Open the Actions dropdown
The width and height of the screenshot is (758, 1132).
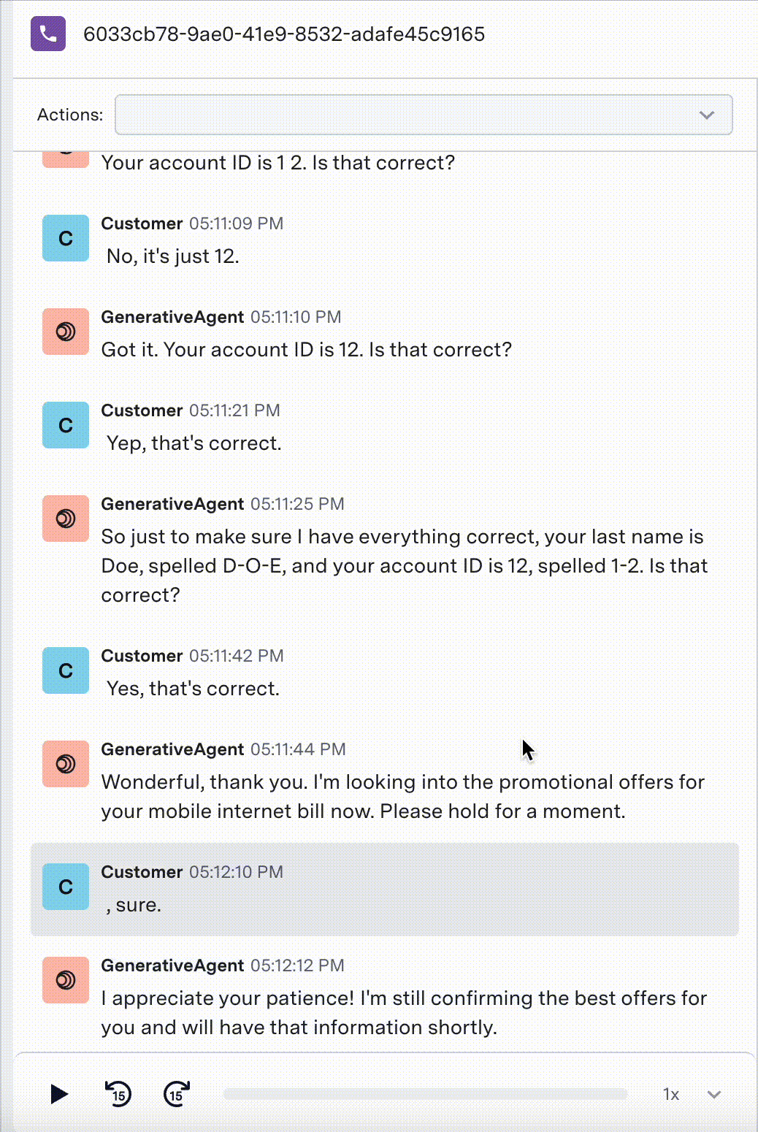click(705, 115)
